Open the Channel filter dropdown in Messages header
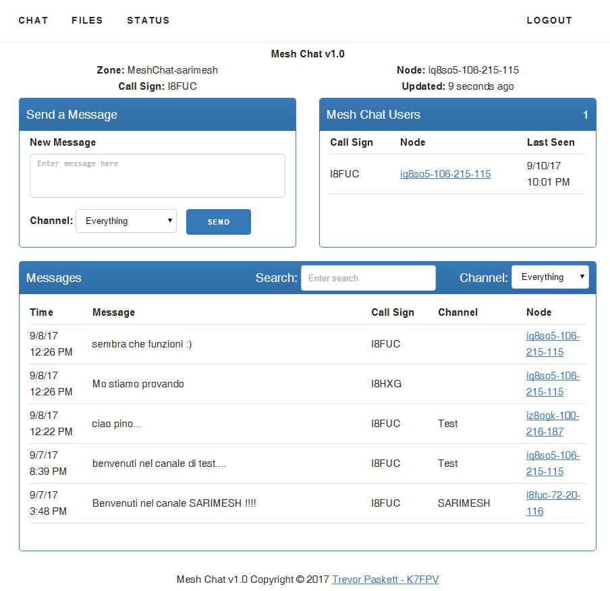This screenshot has width=610, height=591. click(550, 277)
